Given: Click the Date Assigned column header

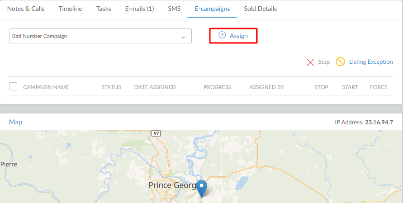Looking at the screenshot, I should pos(155,87).
